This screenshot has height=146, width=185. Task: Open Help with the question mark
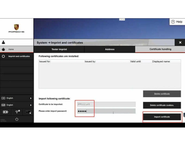[177, 22]
